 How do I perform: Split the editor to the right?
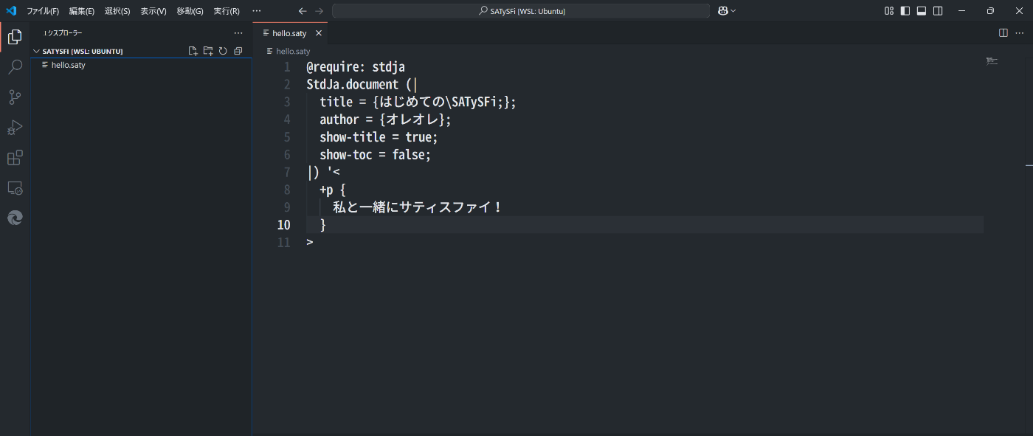click(x=1003, y=33)
